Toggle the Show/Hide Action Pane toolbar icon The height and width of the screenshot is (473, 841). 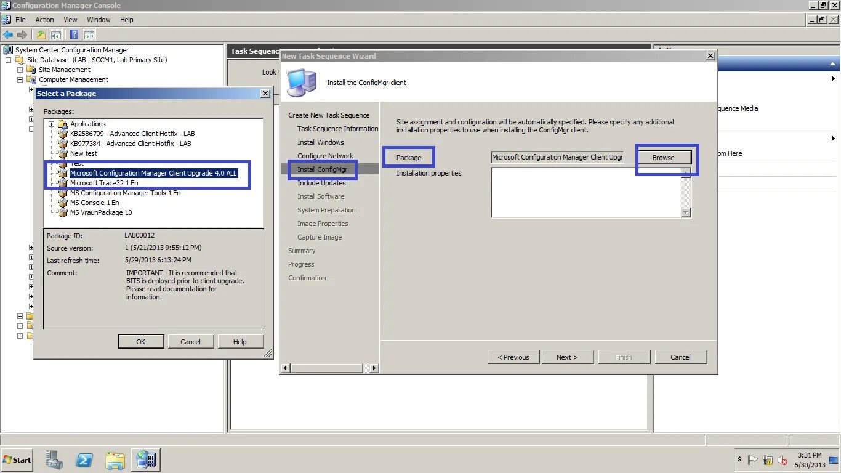(89, 35)
